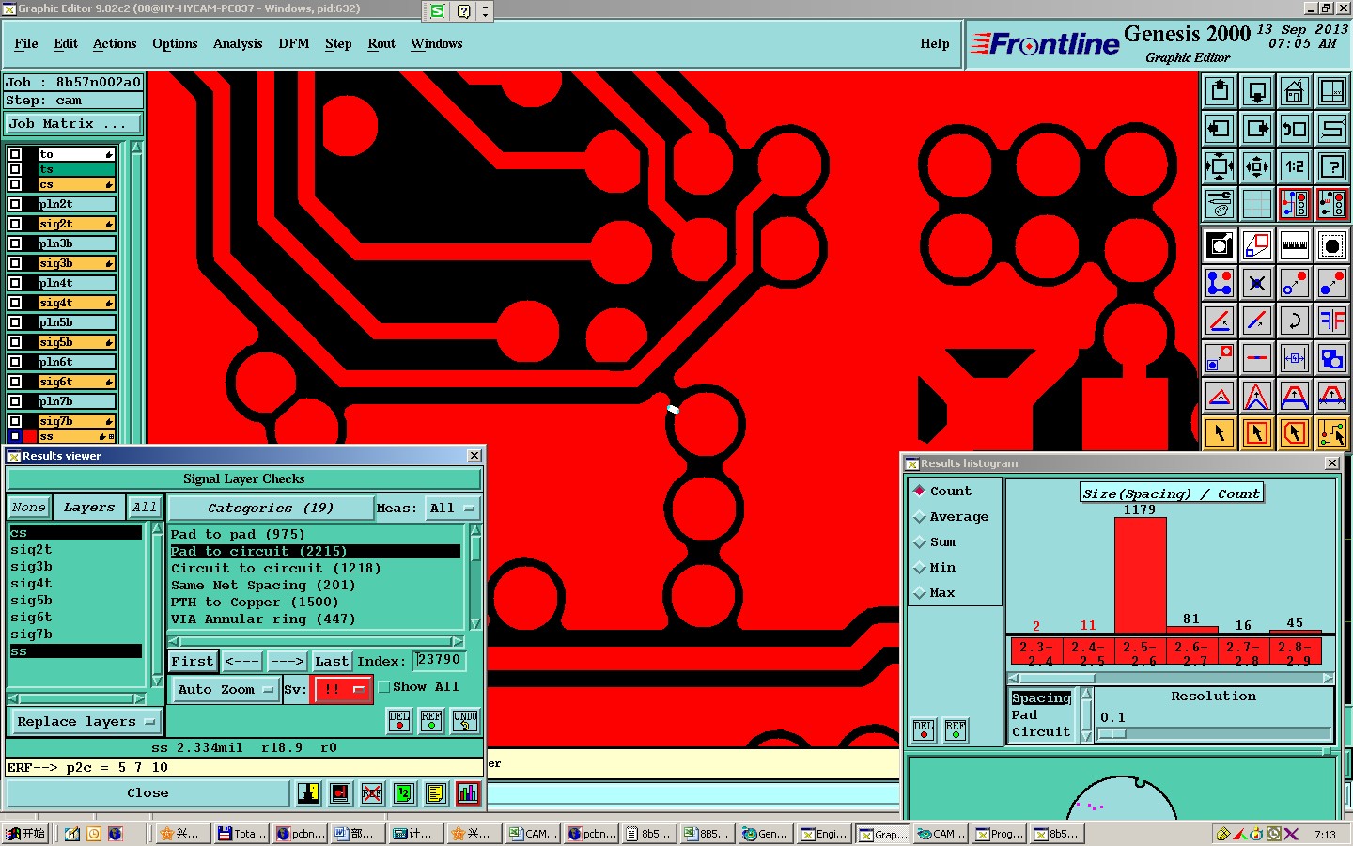This screenshot has width=1353, height=846.
Task: Click the mirror F icon
Action: coord(1332,321)
